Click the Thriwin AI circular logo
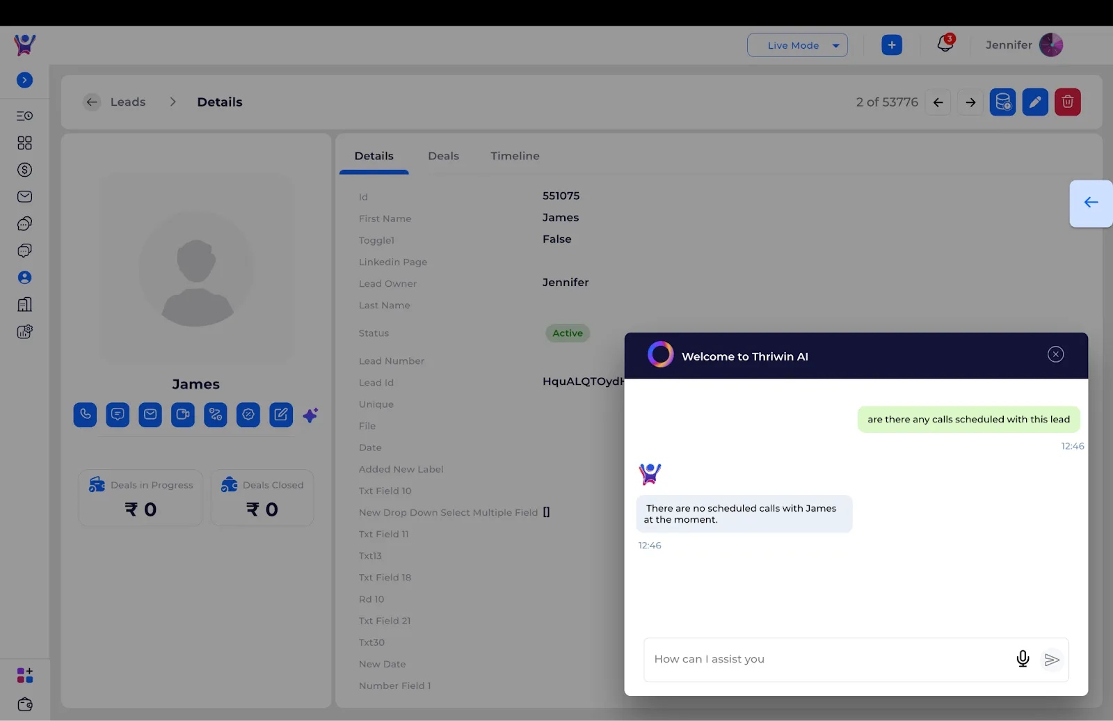This screenshot has width=1113, height=721. pos(660,355)
